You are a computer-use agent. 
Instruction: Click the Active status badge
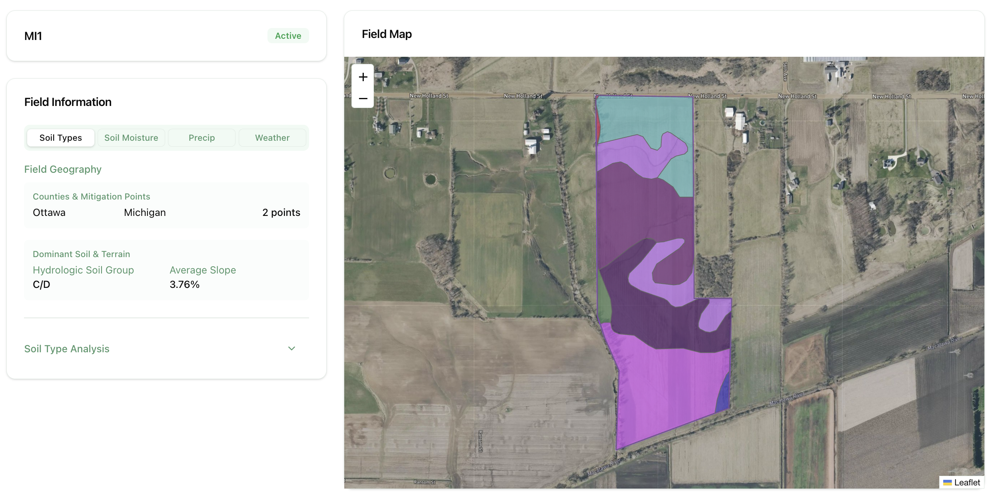[x=288, y=35]
